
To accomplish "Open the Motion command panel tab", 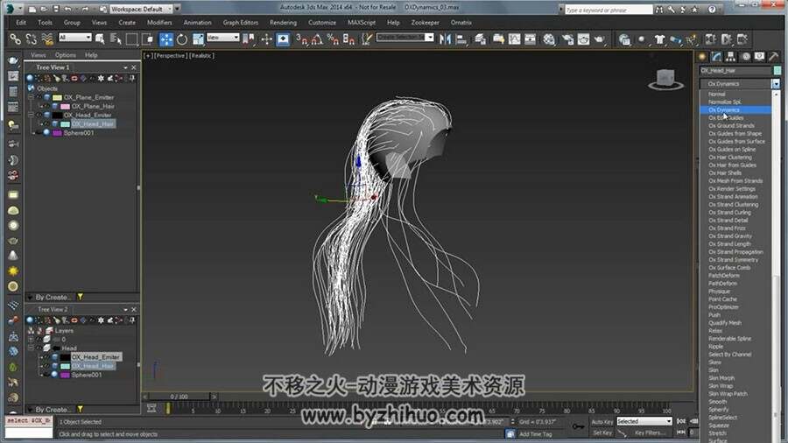I will (745, 57).
